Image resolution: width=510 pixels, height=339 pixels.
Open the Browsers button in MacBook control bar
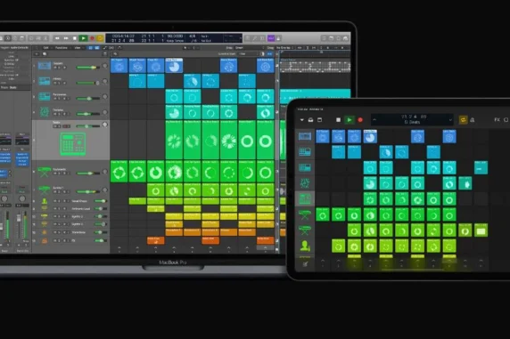[345, 38]
